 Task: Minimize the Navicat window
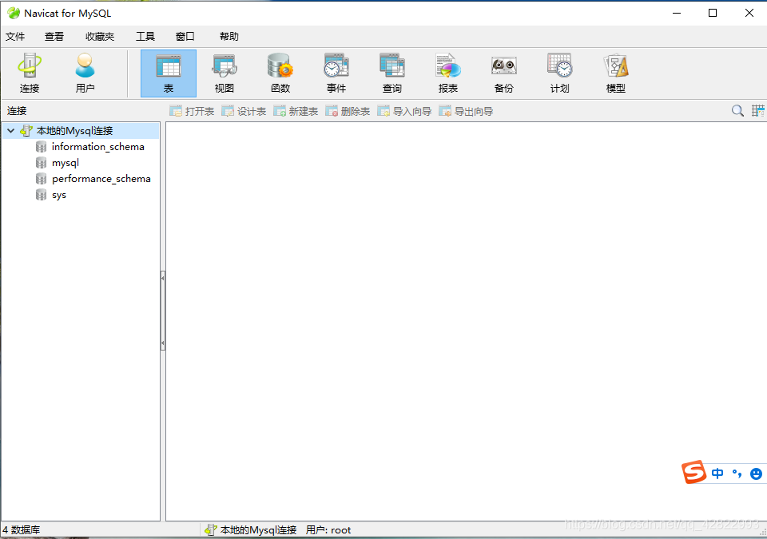[677, 14]
